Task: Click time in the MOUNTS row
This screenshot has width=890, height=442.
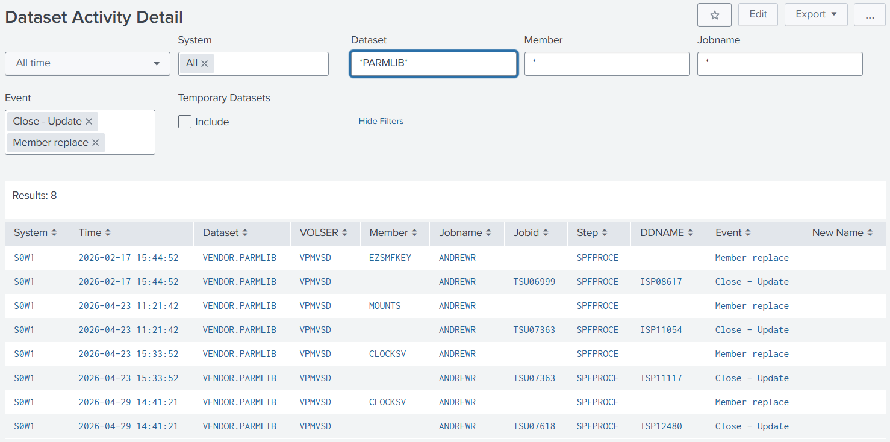Action: pos(128,306)
